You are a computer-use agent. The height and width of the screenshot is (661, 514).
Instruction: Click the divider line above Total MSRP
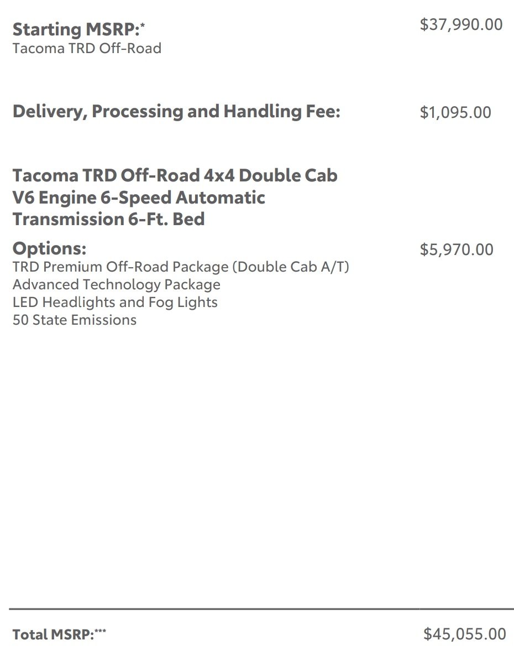click(261, 609)
